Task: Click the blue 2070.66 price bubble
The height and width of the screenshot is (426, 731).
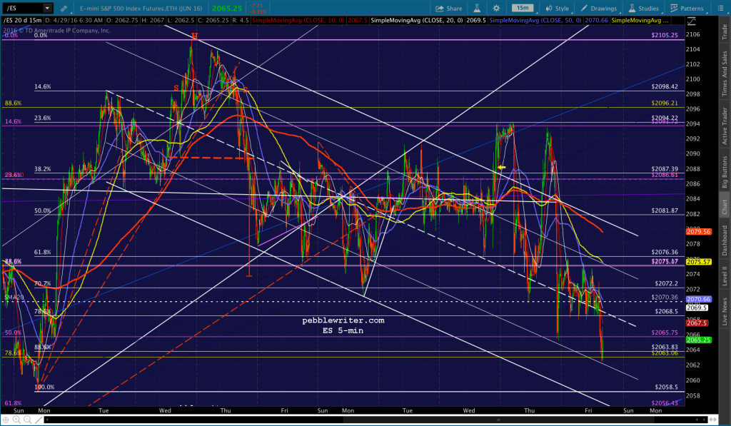Action: 698,299
